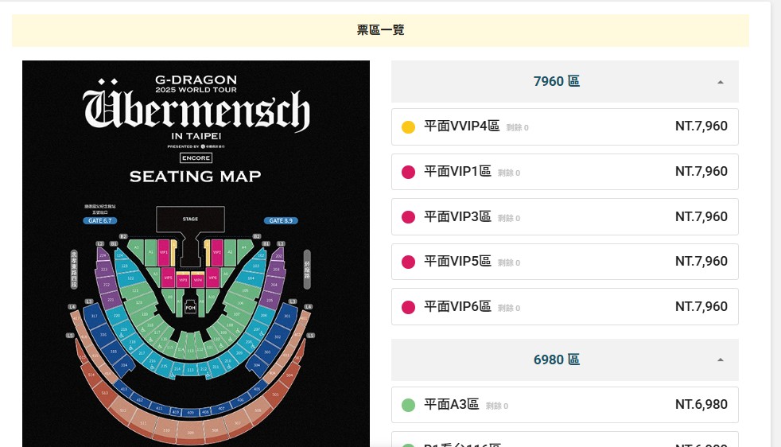Click the green dot beside 平面A3區
The image size is (781, 447).
pos(409,405)
